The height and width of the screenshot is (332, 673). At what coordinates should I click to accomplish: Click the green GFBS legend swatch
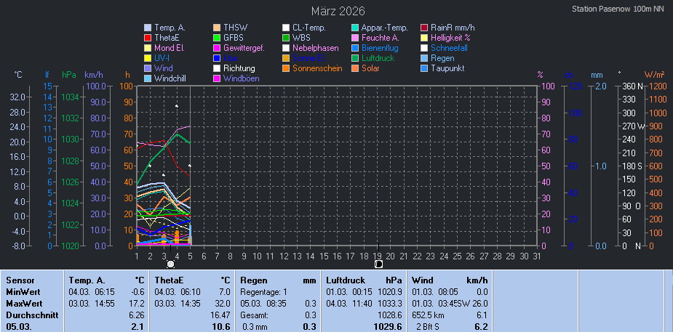click(217, 38)
